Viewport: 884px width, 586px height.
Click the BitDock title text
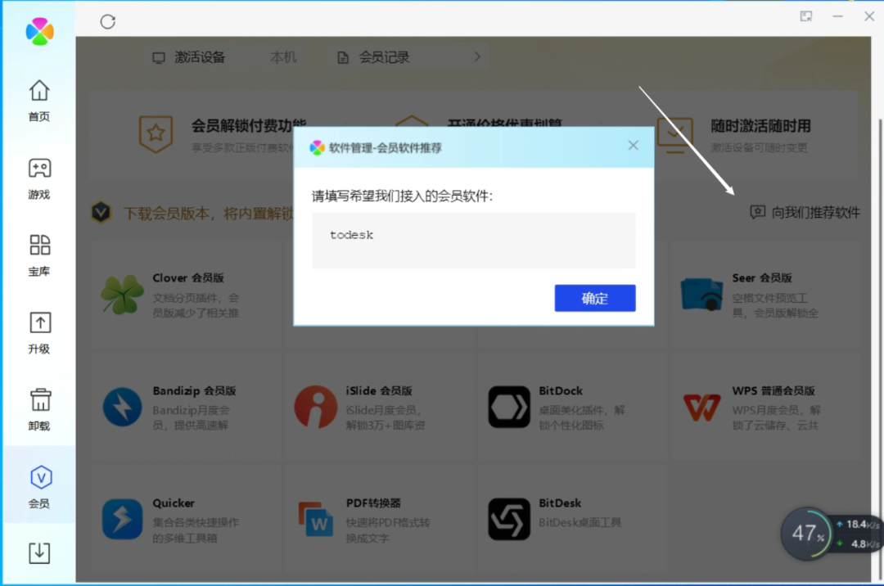[561, 390]
